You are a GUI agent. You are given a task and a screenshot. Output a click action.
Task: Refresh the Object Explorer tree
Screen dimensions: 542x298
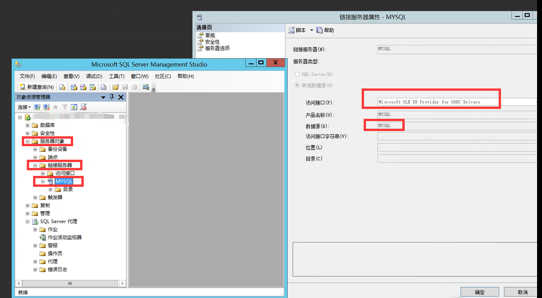(74, 107)
